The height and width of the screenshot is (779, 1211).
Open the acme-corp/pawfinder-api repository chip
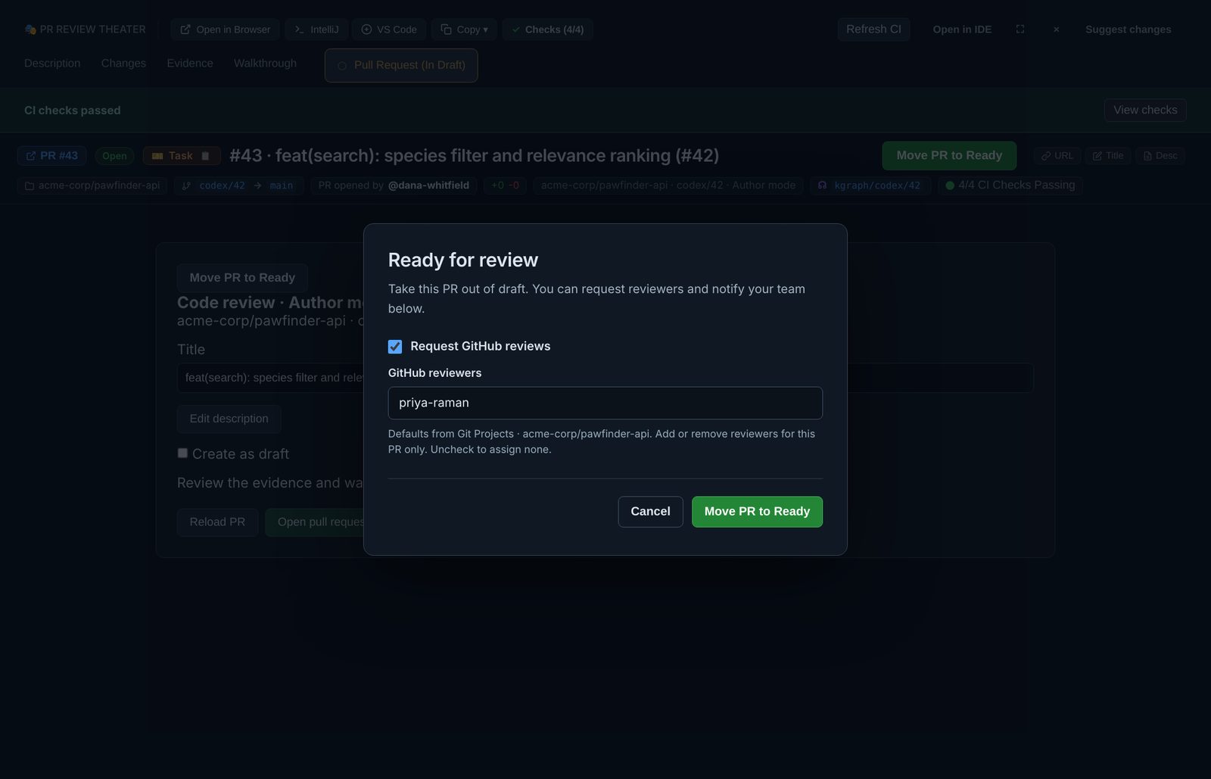click(92, 185)
